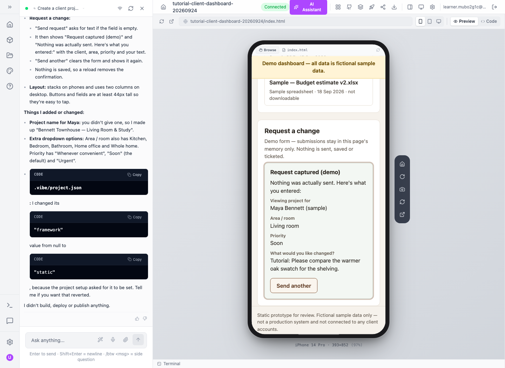Expand the left sidebar with double-chevron icon
The image size is (505, 368).
point(10,7)
